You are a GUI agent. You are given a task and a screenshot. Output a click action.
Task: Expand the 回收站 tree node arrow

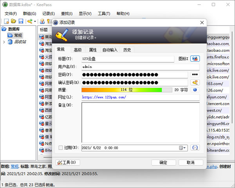[4, 42]
